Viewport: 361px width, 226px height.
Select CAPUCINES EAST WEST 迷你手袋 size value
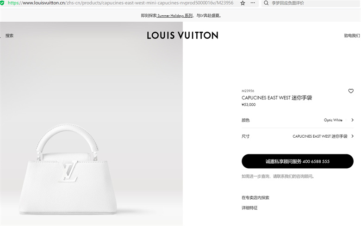coord(320,136)
